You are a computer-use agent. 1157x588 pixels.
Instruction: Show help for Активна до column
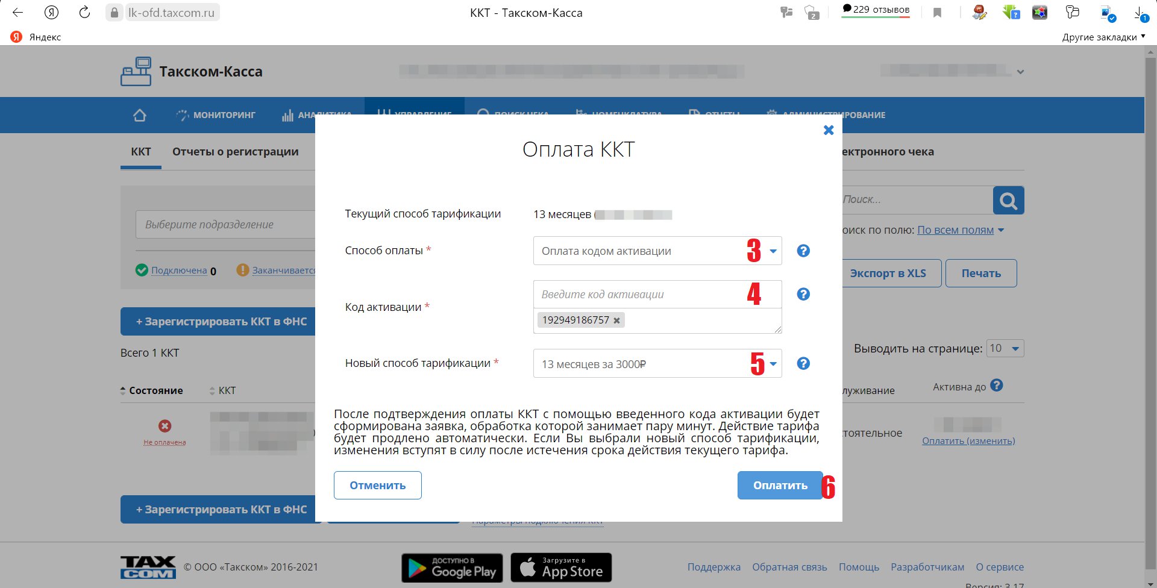coord(997,385)
